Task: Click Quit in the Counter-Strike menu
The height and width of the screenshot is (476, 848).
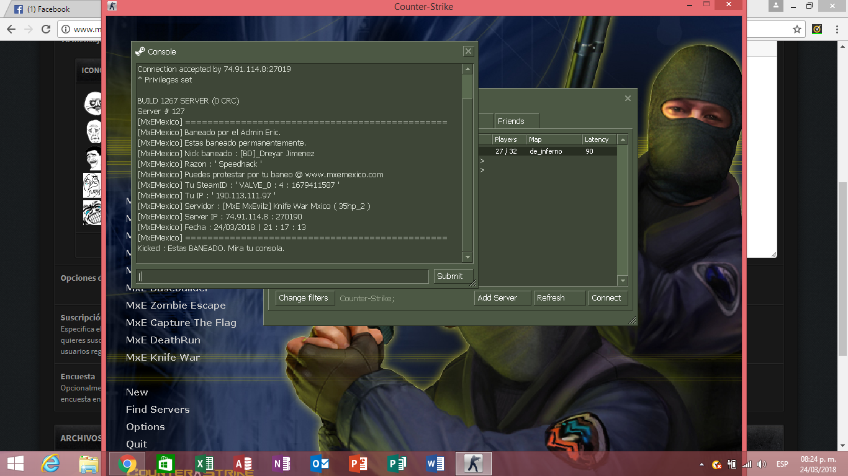Action: pyautogui.click(x=137, y=444)
